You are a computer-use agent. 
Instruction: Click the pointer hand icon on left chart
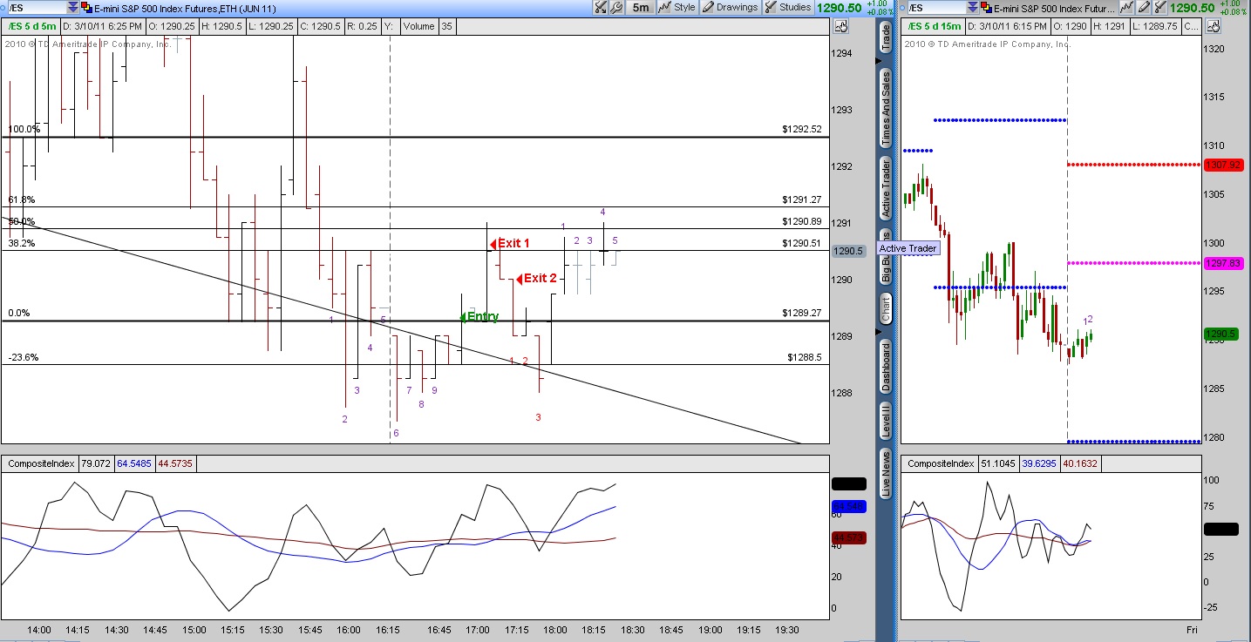pos(840,27)
